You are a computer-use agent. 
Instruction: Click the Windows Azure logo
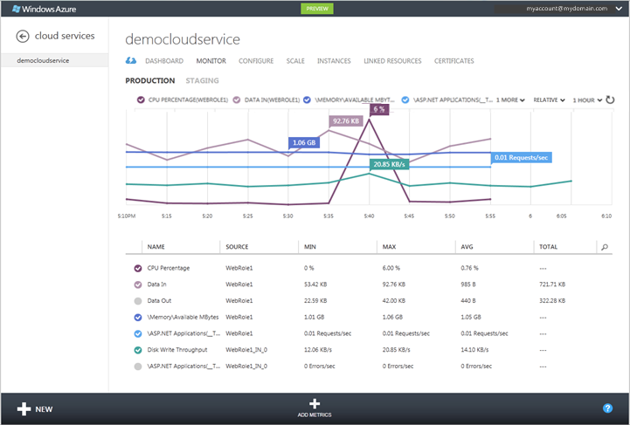pyautogui.click(x=44, y=9)
